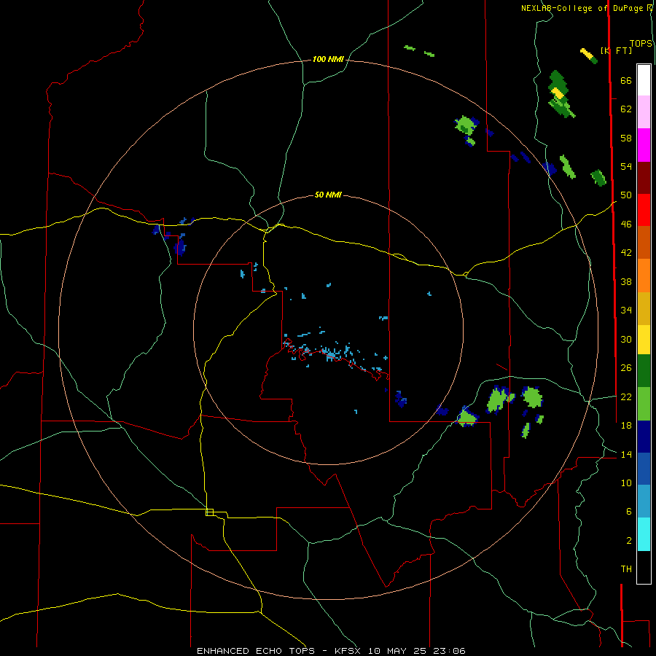The image size is (656, 656).
Task: Click the "50 NMI" range ring label
Action: 328,195
